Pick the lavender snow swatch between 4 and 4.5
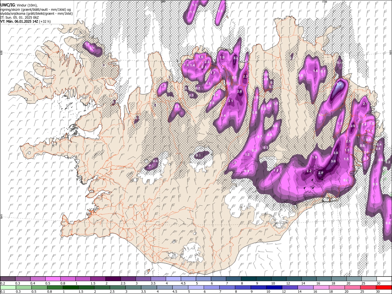 (x=173, y=279)
